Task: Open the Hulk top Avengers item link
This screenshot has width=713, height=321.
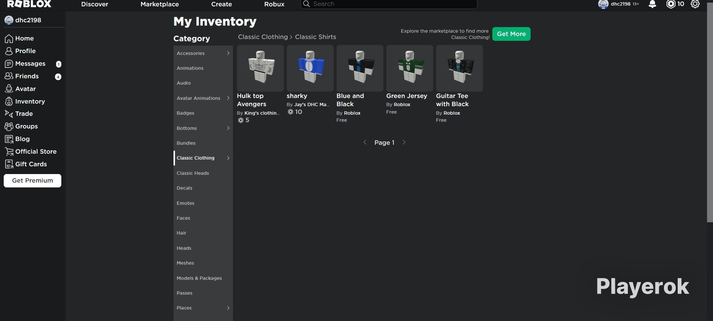Action: coord(252,100)
